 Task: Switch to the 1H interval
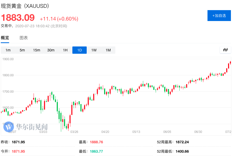(x=65, y=50)
